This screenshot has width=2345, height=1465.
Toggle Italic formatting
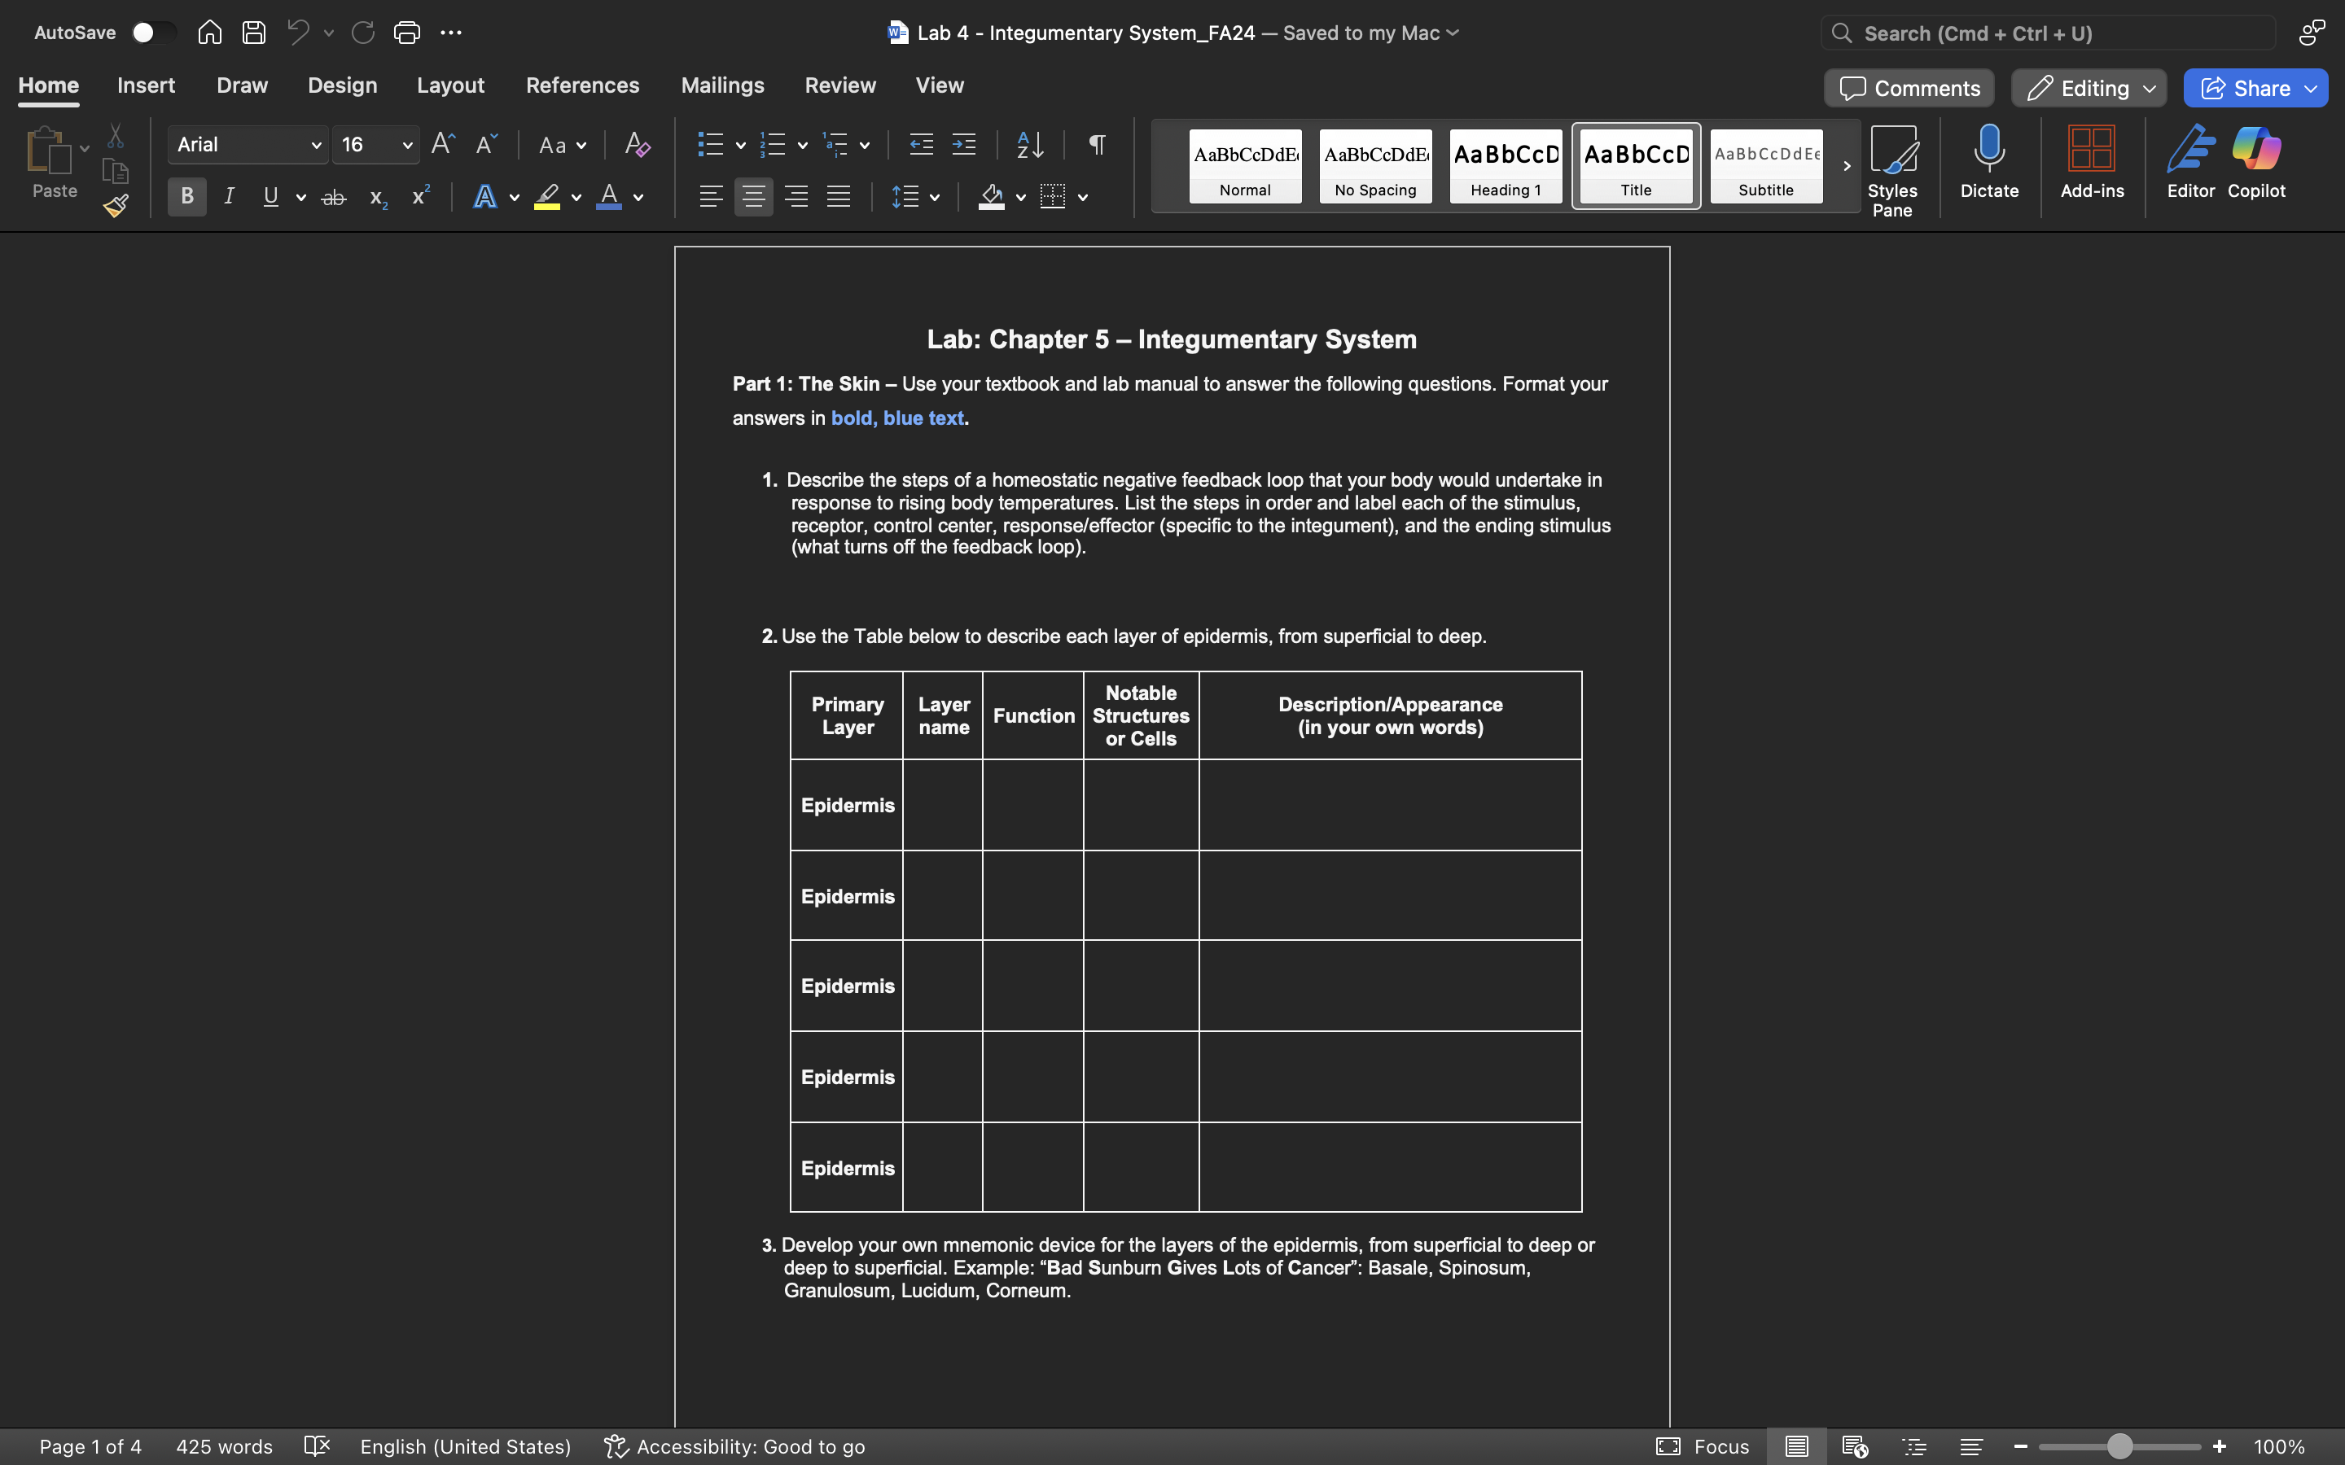click(229, 197)
